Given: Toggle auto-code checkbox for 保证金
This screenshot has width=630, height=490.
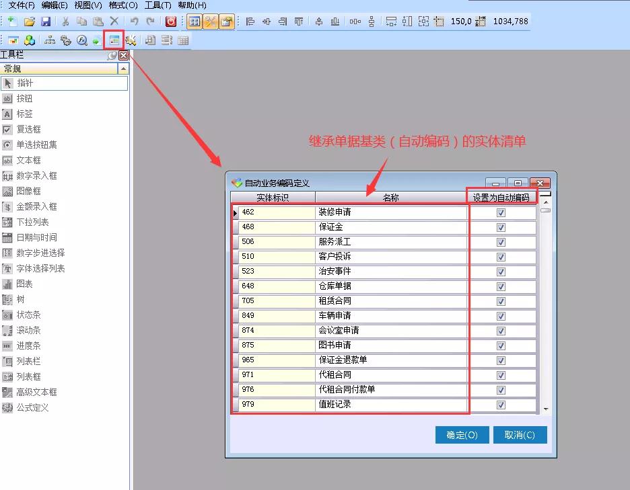Looking at the screenshot, I should (x=501, y=228).
